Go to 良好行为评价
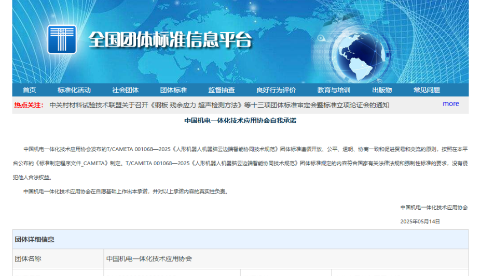Screen dimensions: 481x276 [276, 90]
